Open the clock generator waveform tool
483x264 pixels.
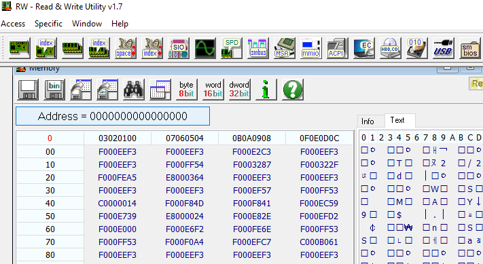(x=205, y=48)
